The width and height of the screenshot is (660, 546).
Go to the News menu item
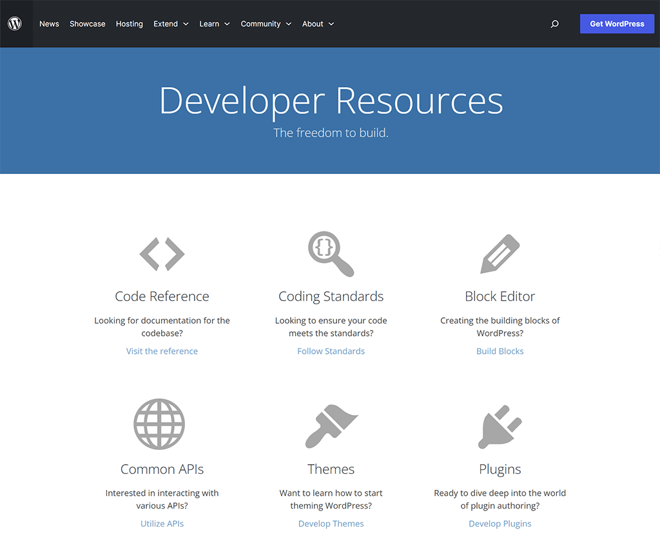[49, 24]
